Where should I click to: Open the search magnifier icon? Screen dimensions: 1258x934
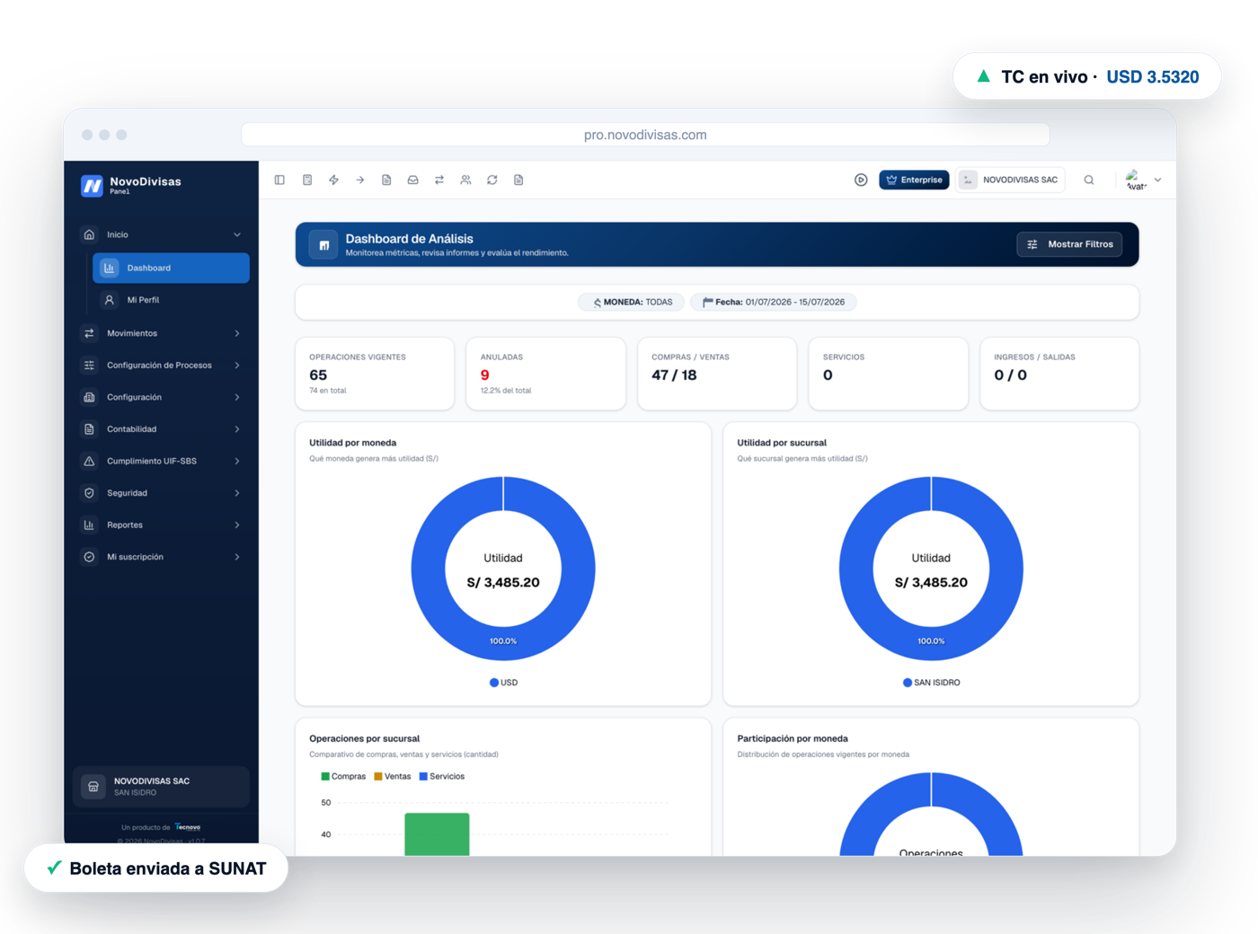tap(1089, 180)
